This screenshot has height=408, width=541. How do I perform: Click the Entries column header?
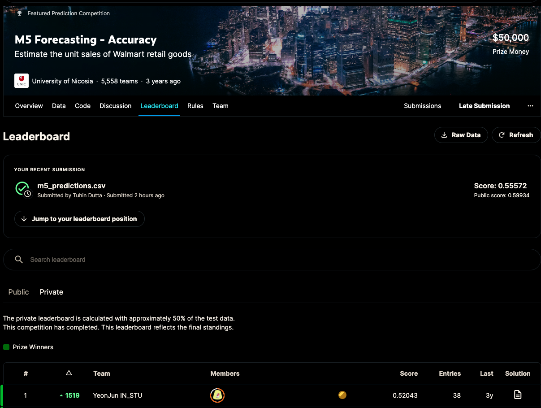coord(450,373)
